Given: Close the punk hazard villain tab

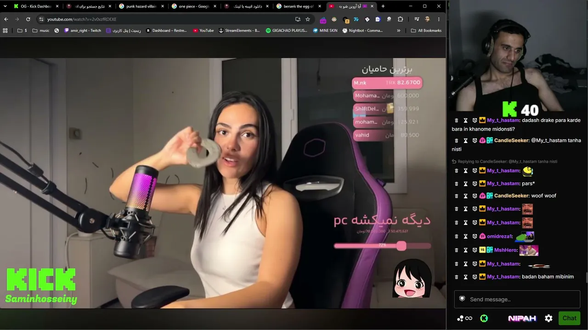Looking at the screenshot, I should (163, 6).
